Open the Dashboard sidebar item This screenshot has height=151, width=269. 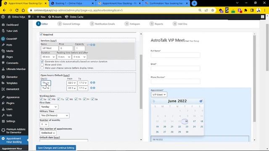click(12, 25)
